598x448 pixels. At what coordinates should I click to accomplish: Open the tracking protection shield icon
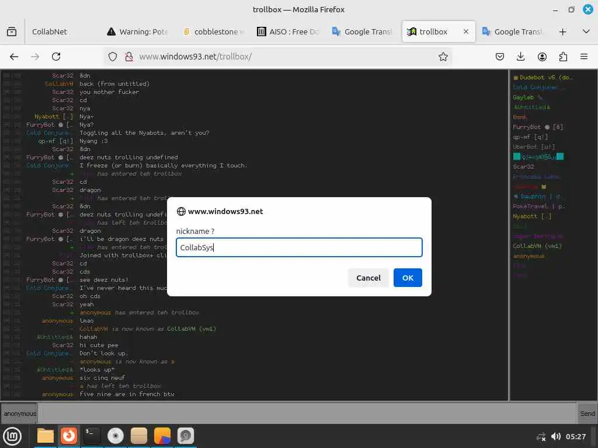tap(113, 57)
